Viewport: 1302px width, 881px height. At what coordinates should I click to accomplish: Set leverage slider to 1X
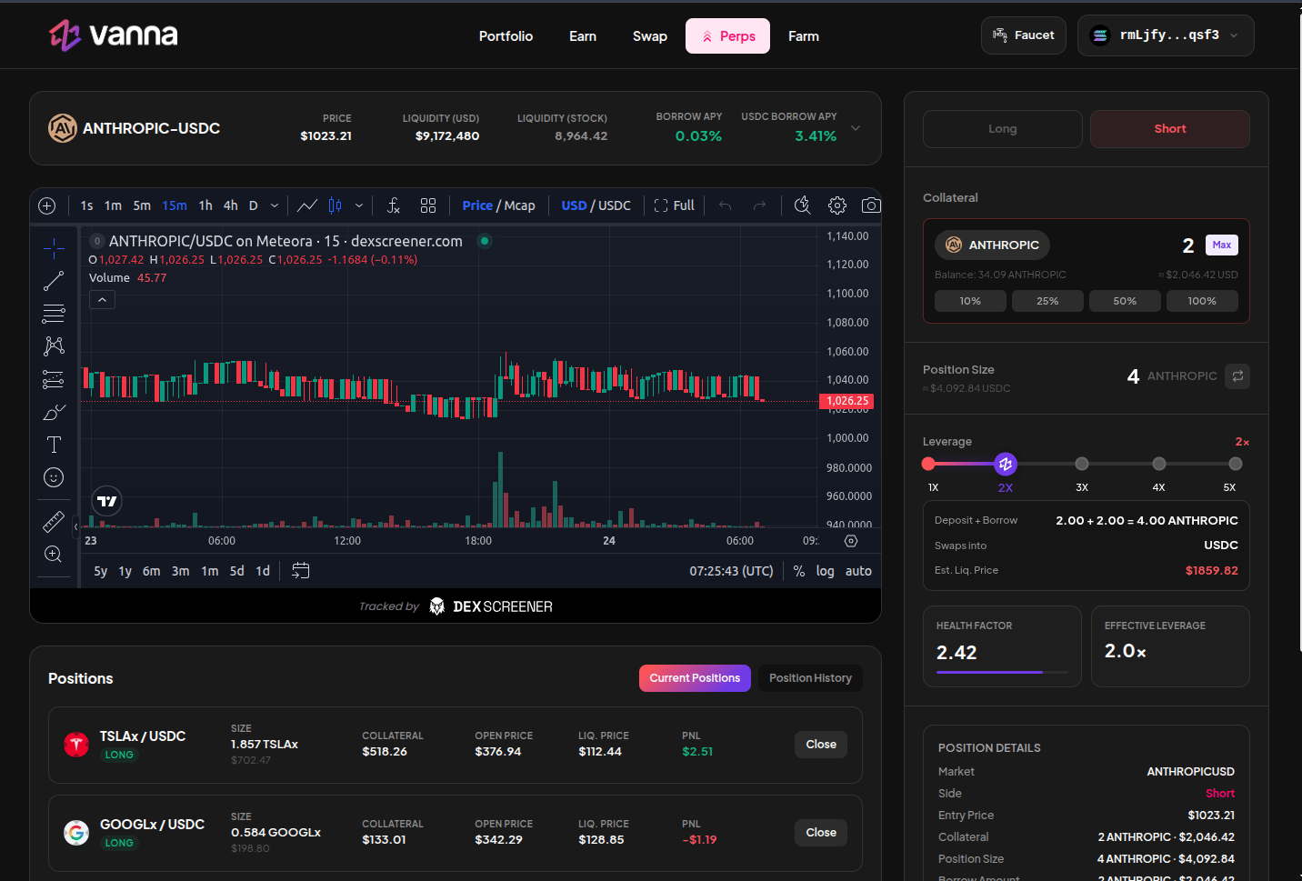point(928,464)
